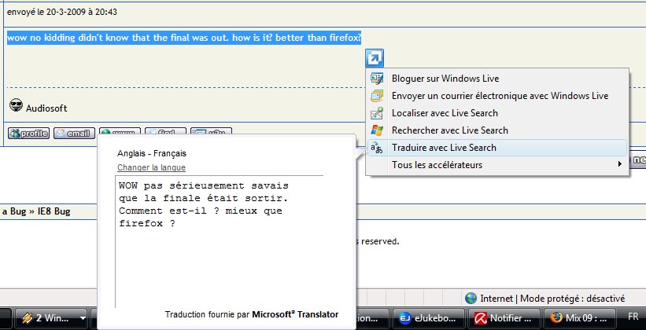Open Audiosoft's profile button
The image size is (646, 330).
(28, 134)
